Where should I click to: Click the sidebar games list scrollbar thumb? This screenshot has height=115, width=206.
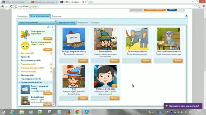click(54, 85)
